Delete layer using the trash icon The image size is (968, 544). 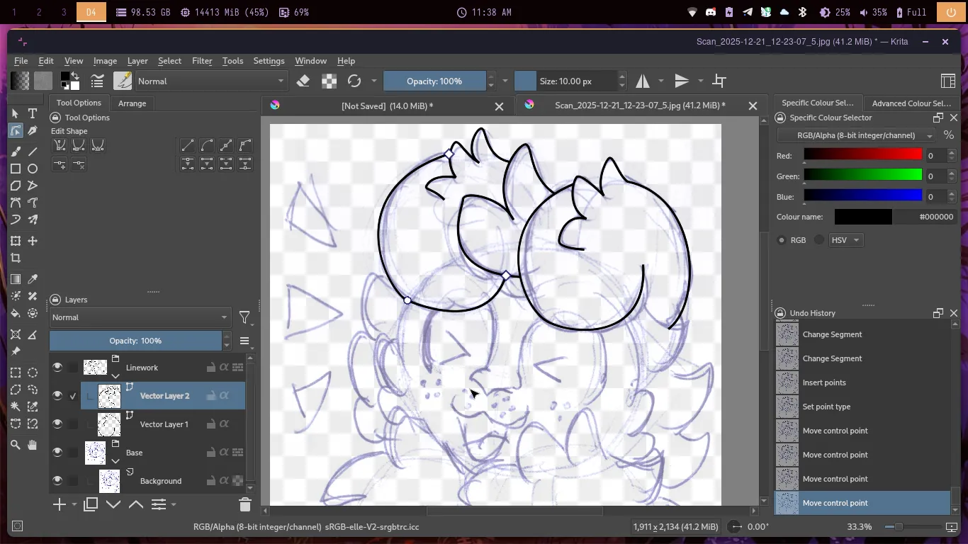[x=245, y=504]
